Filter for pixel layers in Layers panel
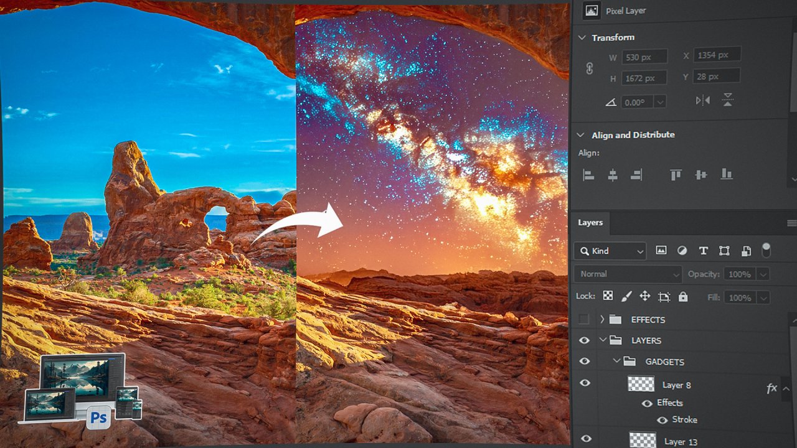 pyautogui.click(x=661, y=251)
